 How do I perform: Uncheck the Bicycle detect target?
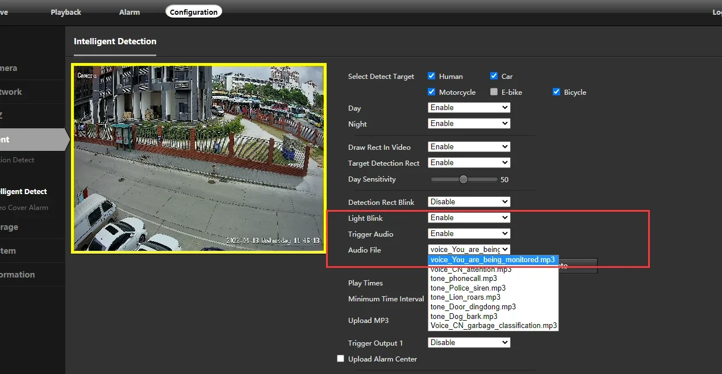(557, 92)
